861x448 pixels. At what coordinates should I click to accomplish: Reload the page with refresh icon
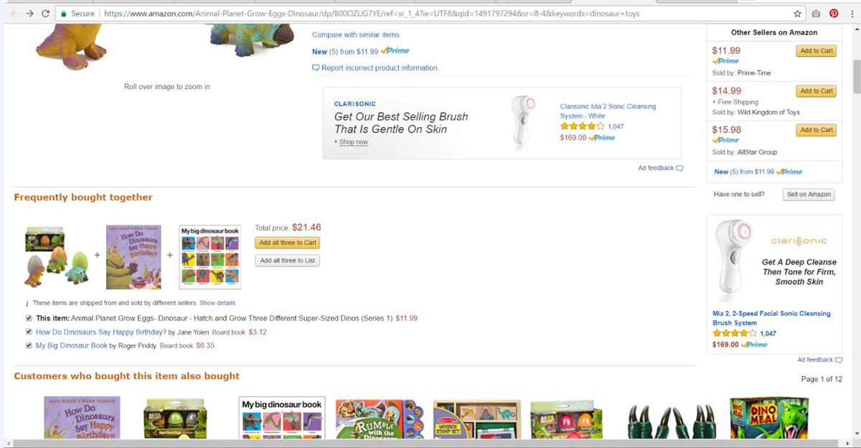pyautogui.click(x=46, y=14)
